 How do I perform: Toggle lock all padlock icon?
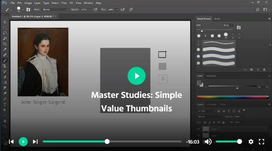coord(224,123)
